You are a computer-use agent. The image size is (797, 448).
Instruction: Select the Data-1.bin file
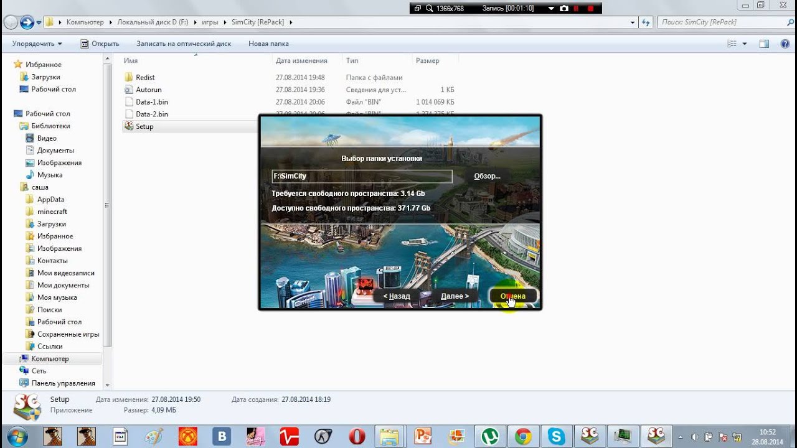pyautogui.click(x=151, y=102)
